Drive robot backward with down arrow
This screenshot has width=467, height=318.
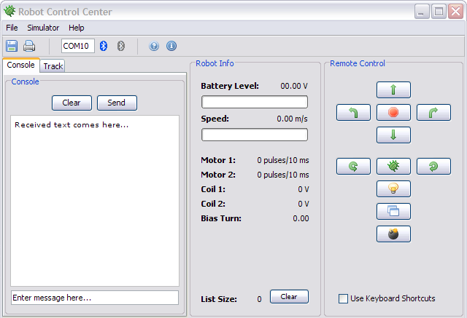(x=393, y=135)
